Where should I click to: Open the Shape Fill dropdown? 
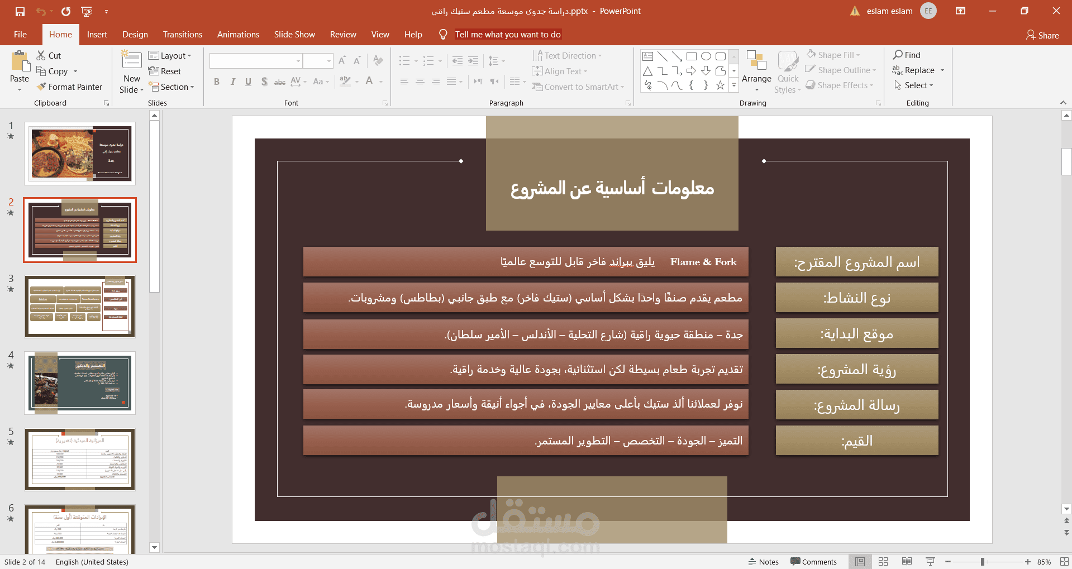833,55
